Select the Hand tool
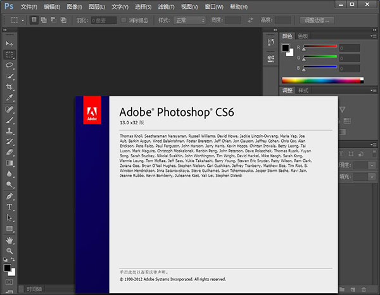Screen dimensions: 380x295 pos(9,240)
